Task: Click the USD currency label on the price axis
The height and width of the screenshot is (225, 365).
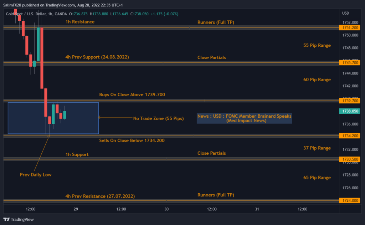Action: coord(345,13)
